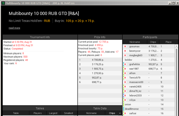Select grafwhite nickname in participants
The width and height of the screenshot is (179, 116).
pyautogui.click(x=135, y=64)
